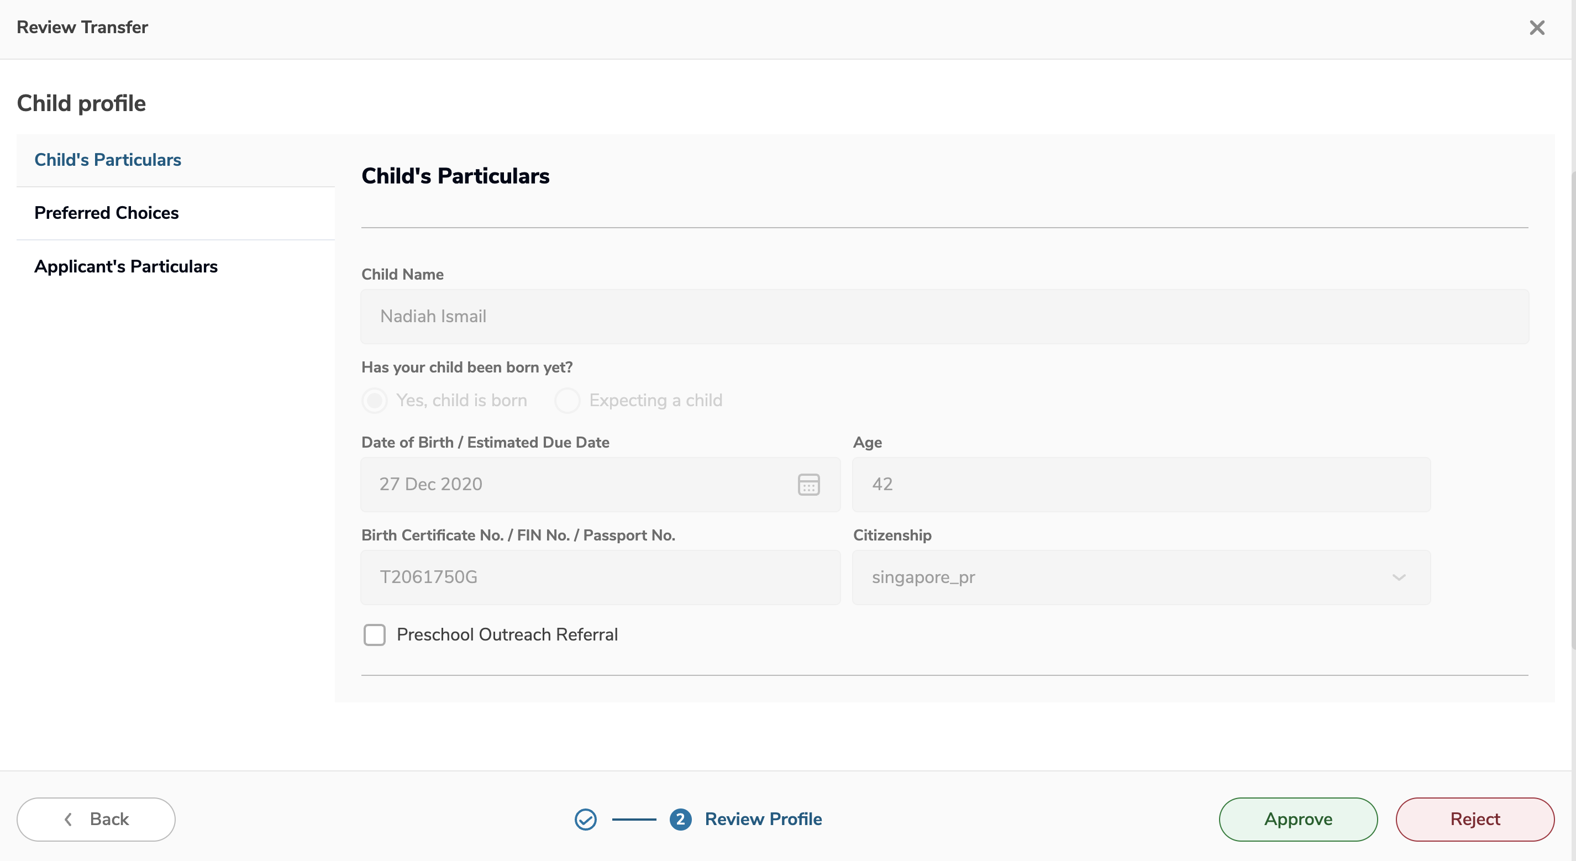Image resolution: width=1576 pixels, height=861 pixels.
Task: Click the Back button arrow icon
Action: click(x=69, y=819)
